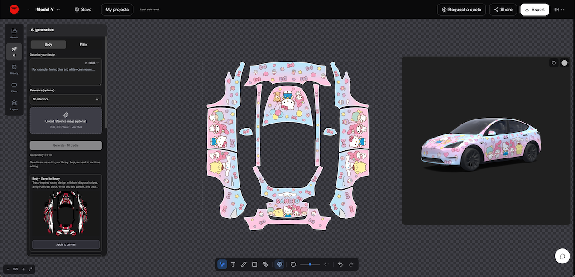Open the chat support bubble
Screen dimensions: 575x277
pyautogui.click(x=562, y=256)
